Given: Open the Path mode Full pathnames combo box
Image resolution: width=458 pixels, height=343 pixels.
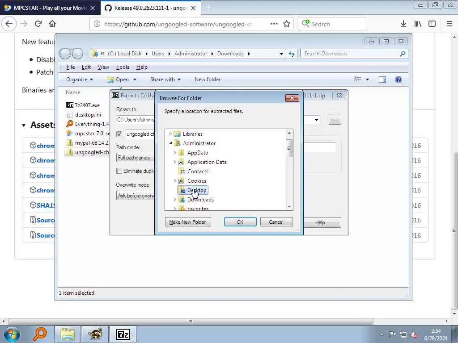Looking at the screenshot, I should (x=135, y=158).
